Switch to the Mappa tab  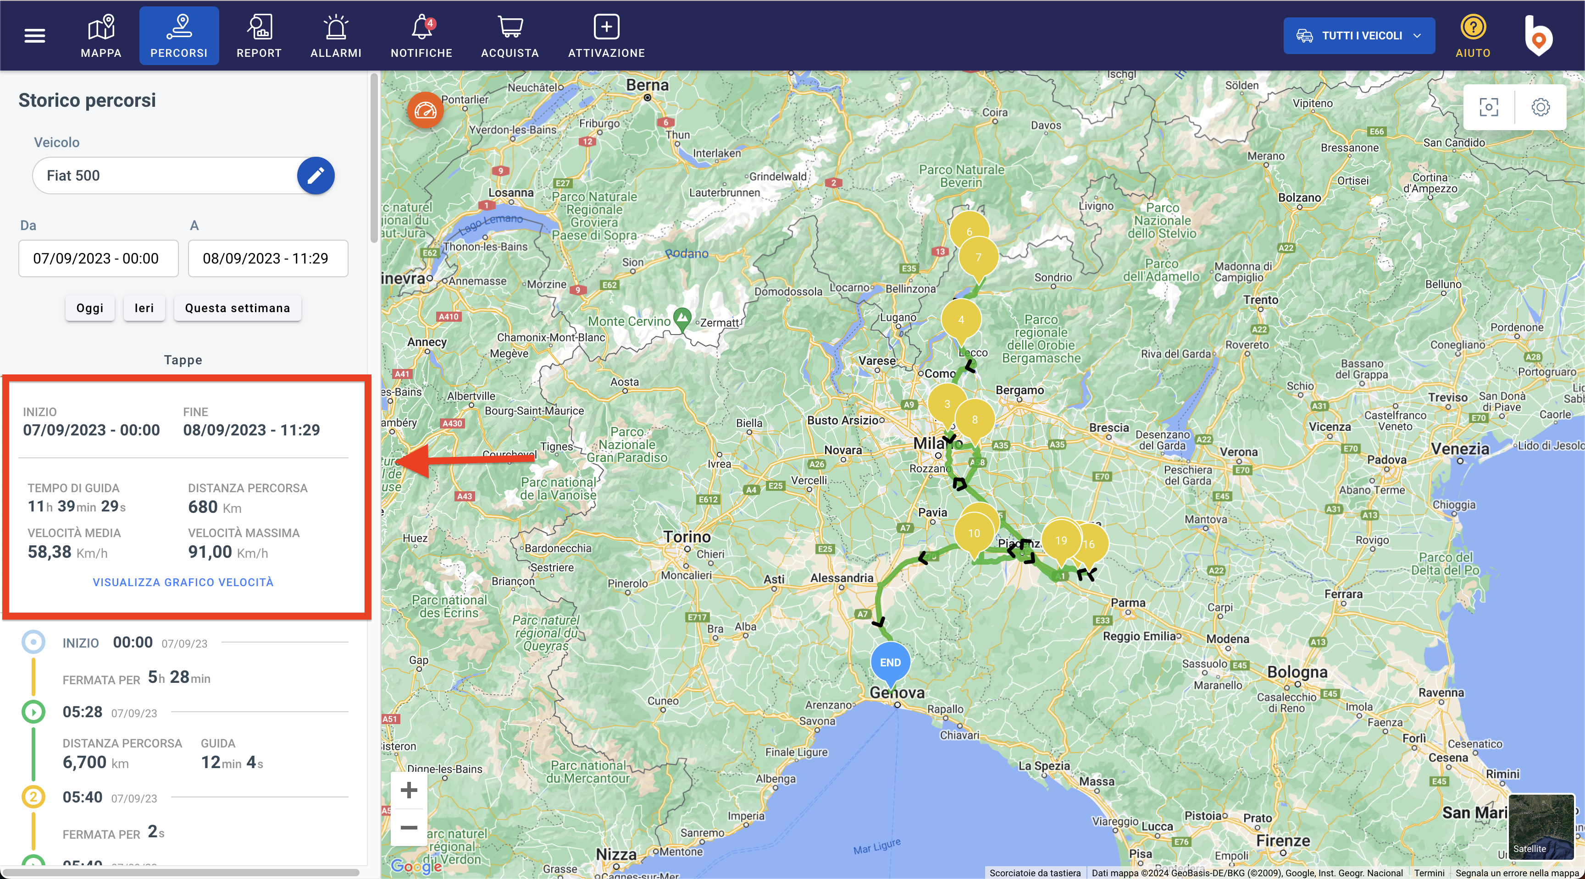coord(101,36)
